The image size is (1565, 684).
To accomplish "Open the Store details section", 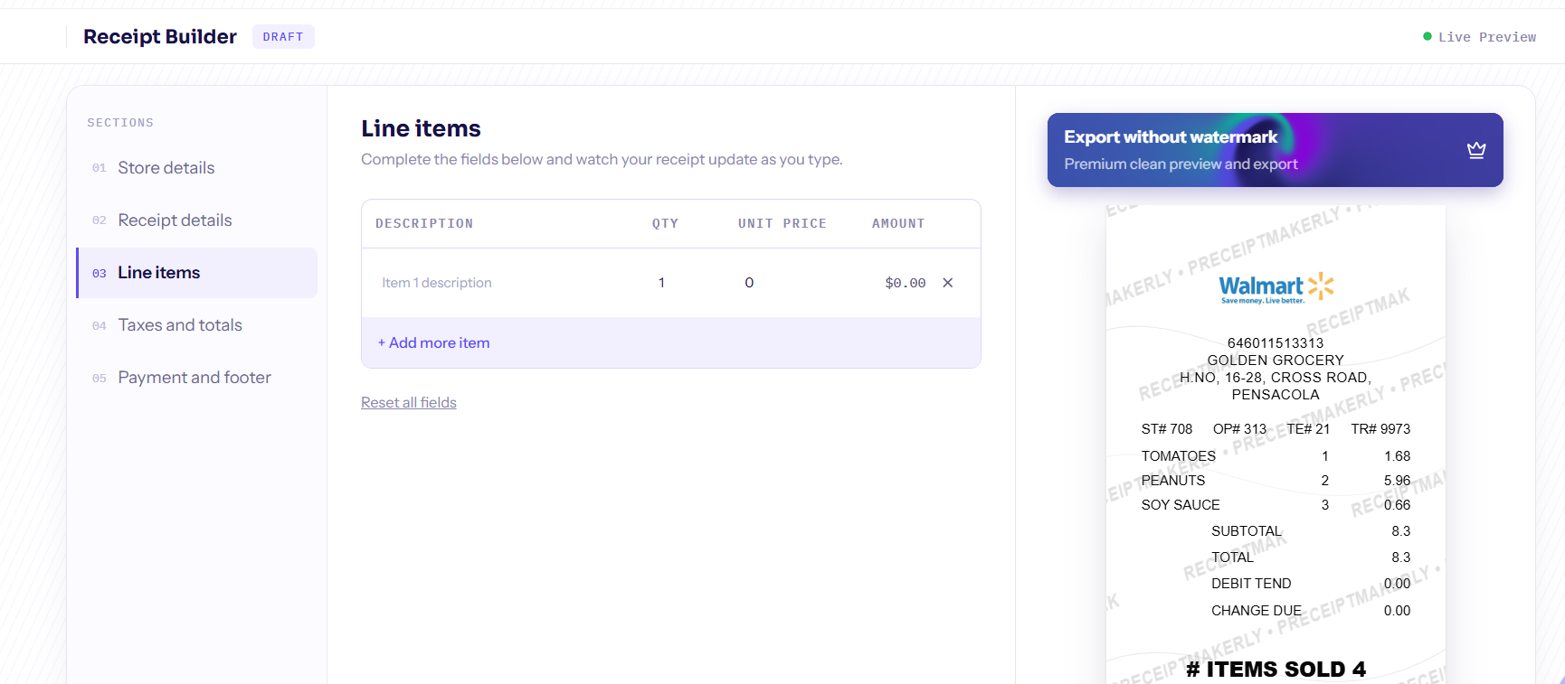I will point(197,168).
